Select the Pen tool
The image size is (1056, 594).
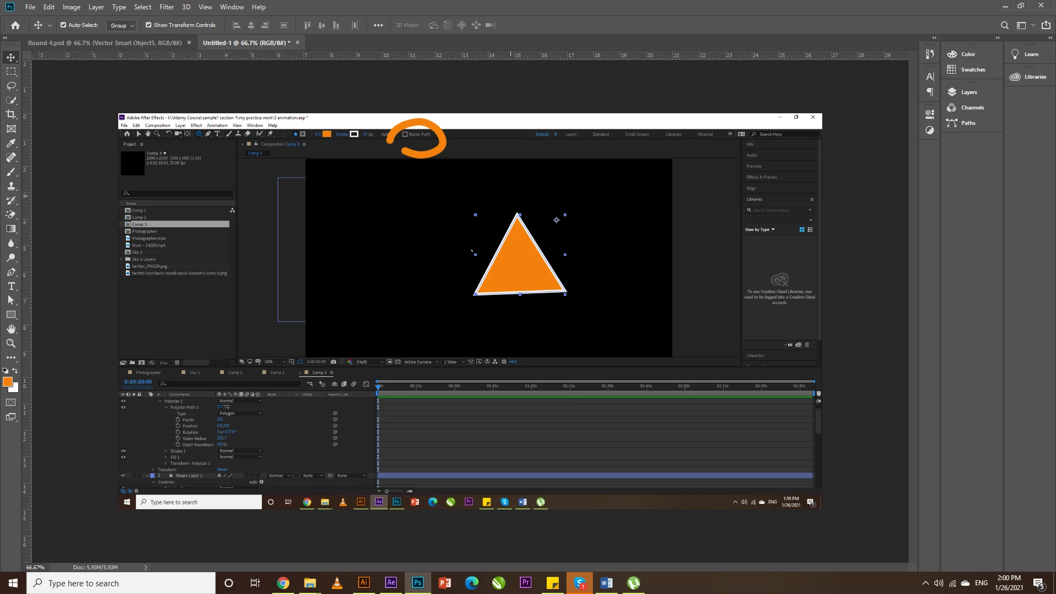tap(11, 272)
